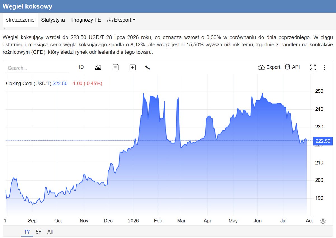Open chart settings gear icon
336x238 pixels.
(323, 221)
